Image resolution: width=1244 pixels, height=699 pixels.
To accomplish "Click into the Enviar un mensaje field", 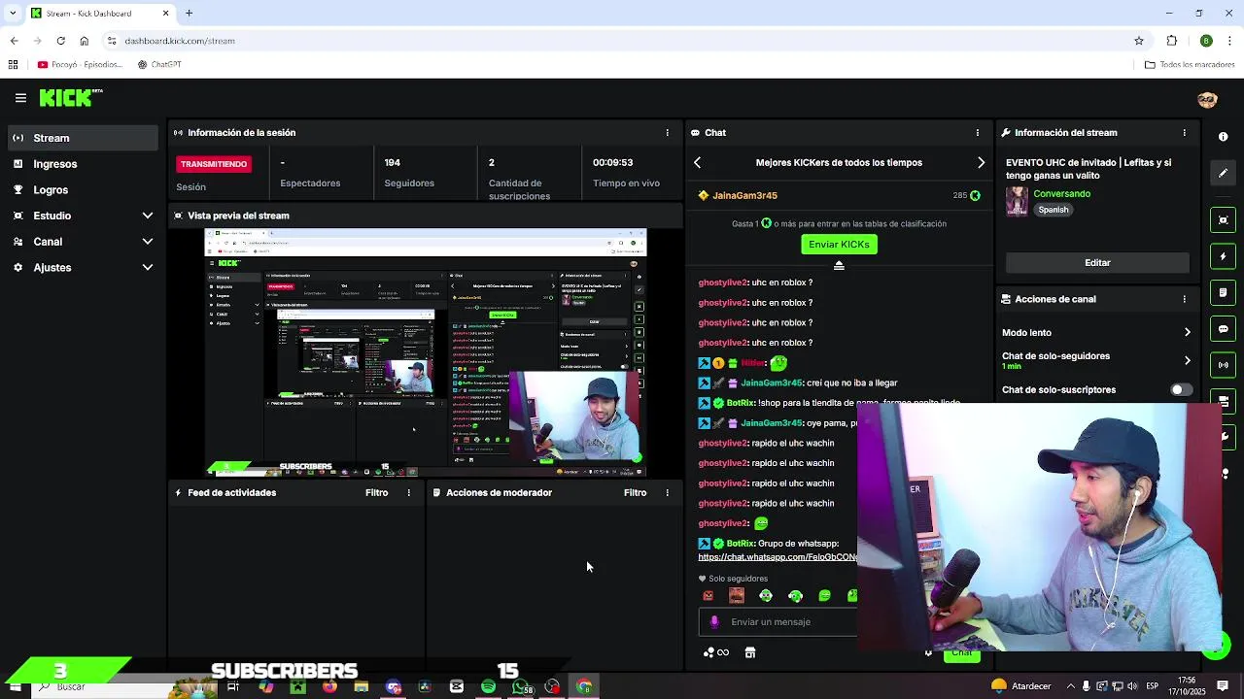I will coord(777,622).
